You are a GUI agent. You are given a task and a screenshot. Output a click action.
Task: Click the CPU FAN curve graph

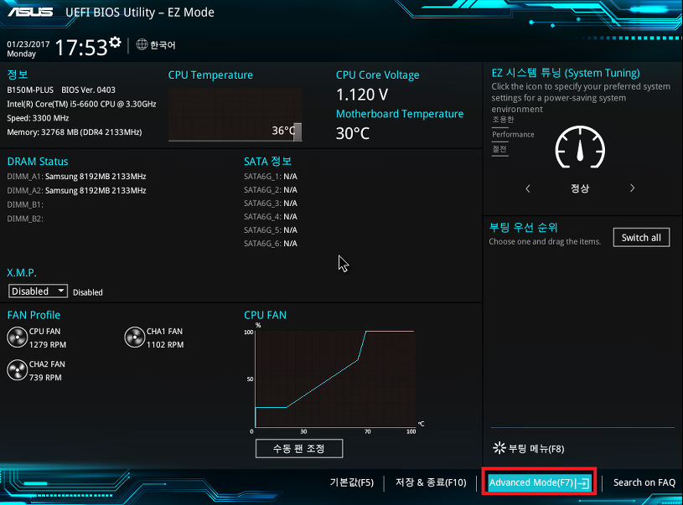(335, 379)
